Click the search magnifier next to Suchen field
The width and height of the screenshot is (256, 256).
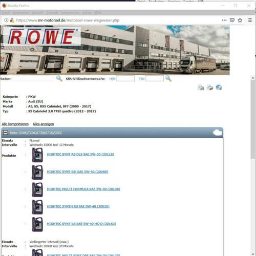[59, 78]
